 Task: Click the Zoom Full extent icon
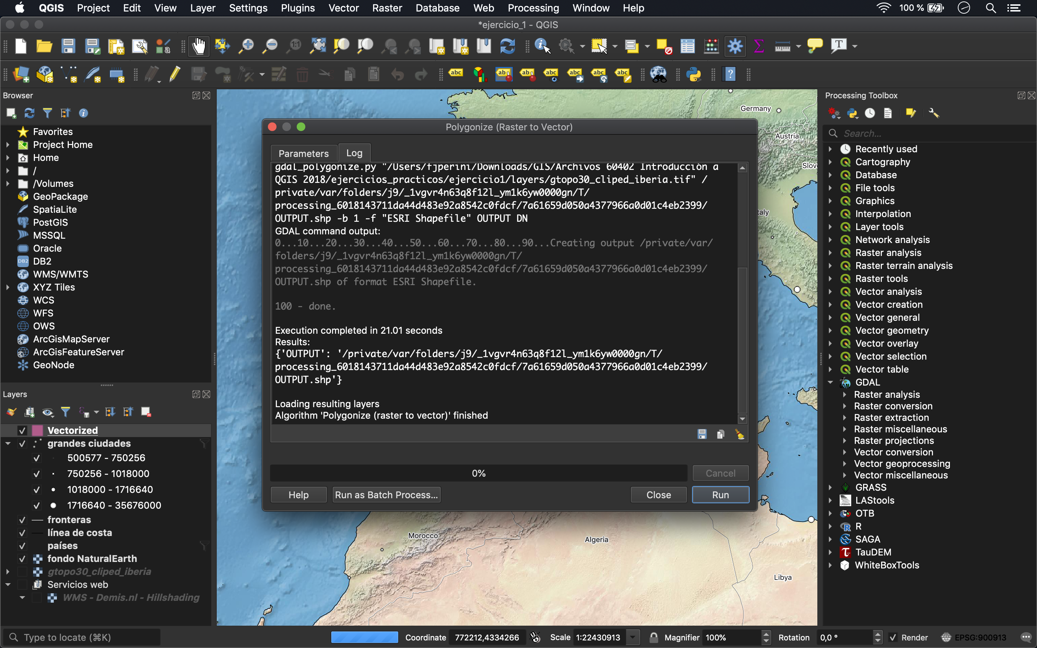318,46
